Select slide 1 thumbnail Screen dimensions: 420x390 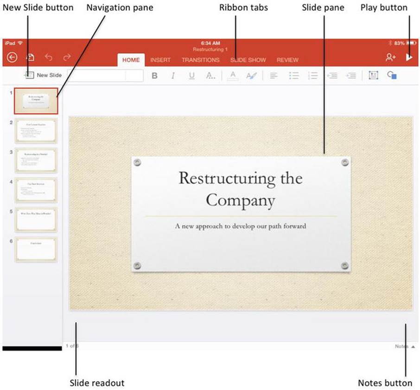(36, 101)
